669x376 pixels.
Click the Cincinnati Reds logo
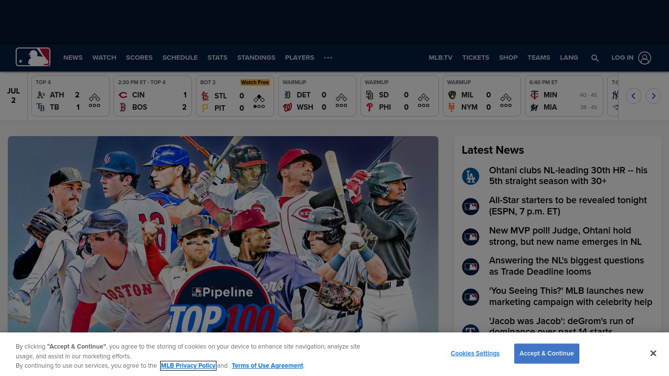click(123, 95)
